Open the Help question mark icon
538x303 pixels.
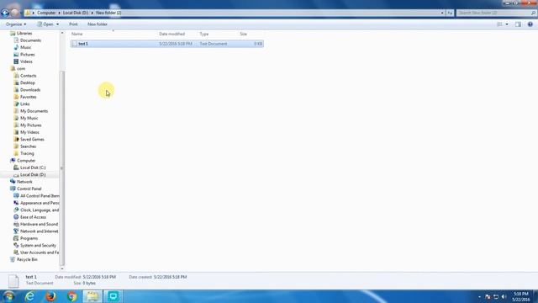tap(530, 24)
